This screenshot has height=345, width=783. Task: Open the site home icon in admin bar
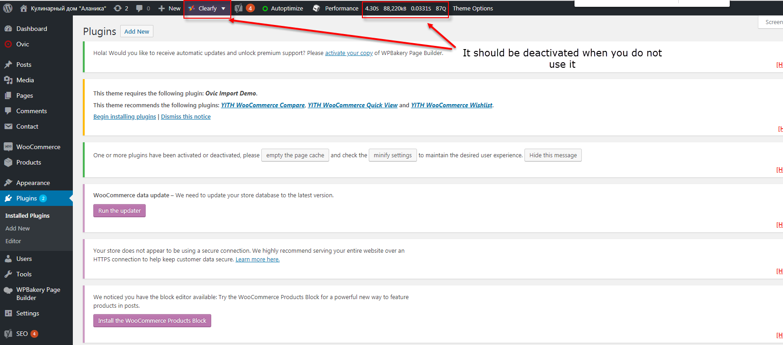coord(24,8)
